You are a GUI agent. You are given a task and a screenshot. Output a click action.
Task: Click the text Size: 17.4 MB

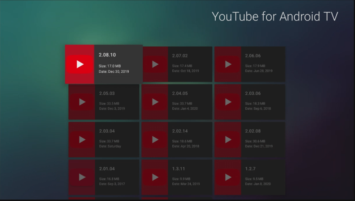182,66
